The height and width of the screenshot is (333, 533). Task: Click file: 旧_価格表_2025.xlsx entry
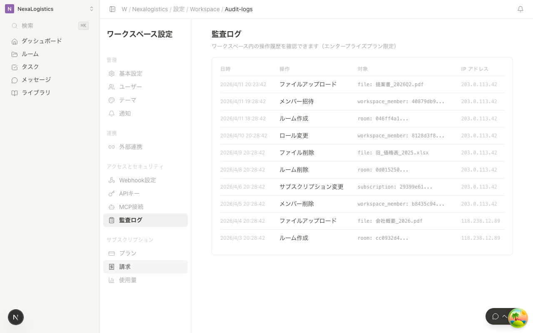(393, 153)
